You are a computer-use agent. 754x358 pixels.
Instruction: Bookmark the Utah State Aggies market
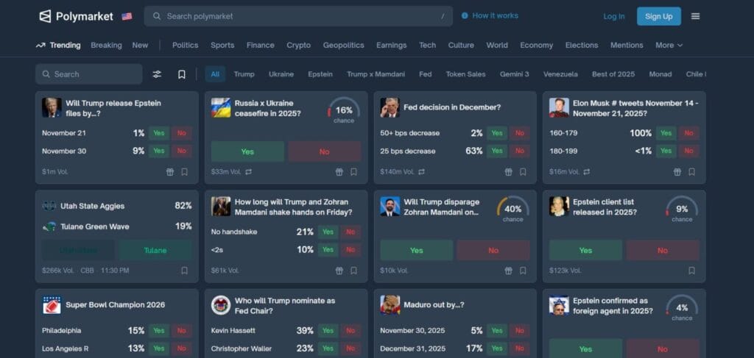(x=184, y=271)
